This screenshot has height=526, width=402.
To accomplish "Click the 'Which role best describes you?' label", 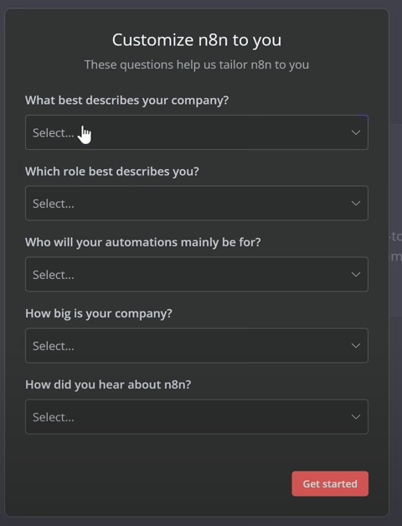I will pyautogui.click(x=112, y=172).
